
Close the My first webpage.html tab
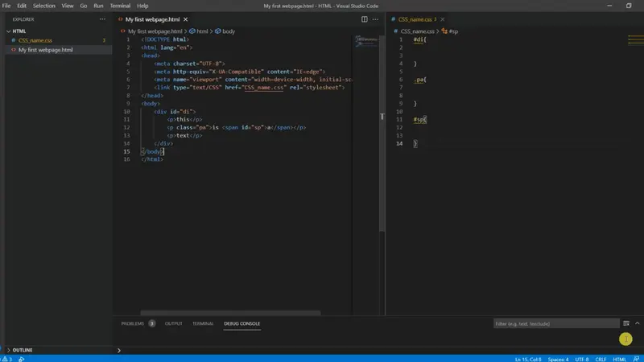(x=186, y=19)
